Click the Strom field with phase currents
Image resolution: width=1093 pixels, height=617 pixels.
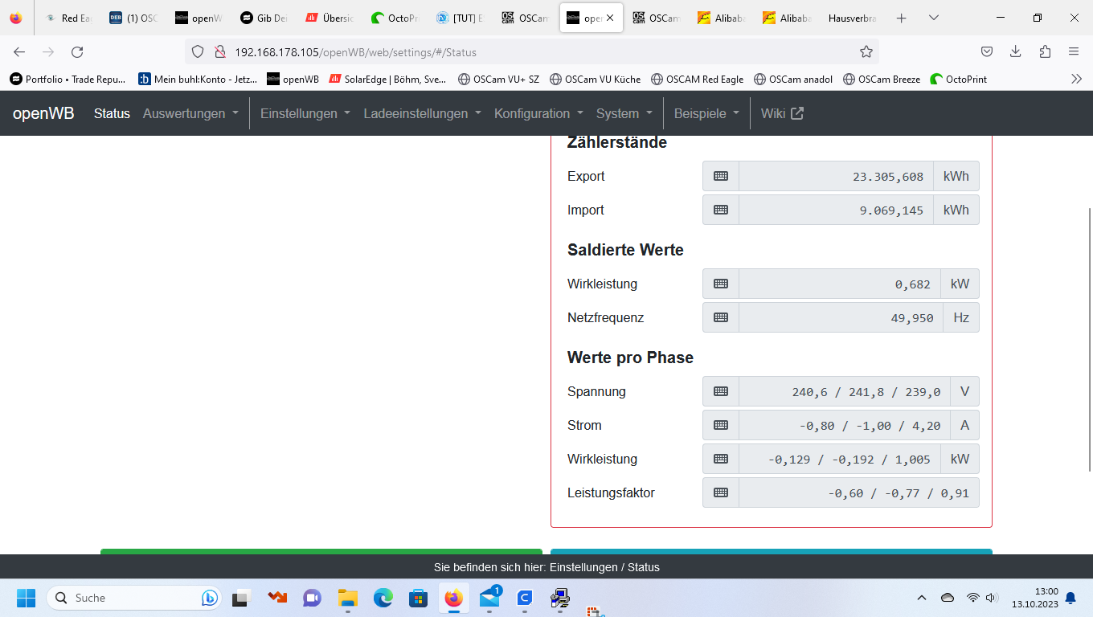[845, 425]
